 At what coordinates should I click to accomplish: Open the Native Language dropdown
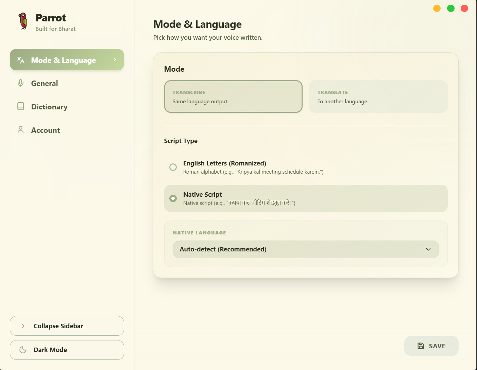coord(305,249)
